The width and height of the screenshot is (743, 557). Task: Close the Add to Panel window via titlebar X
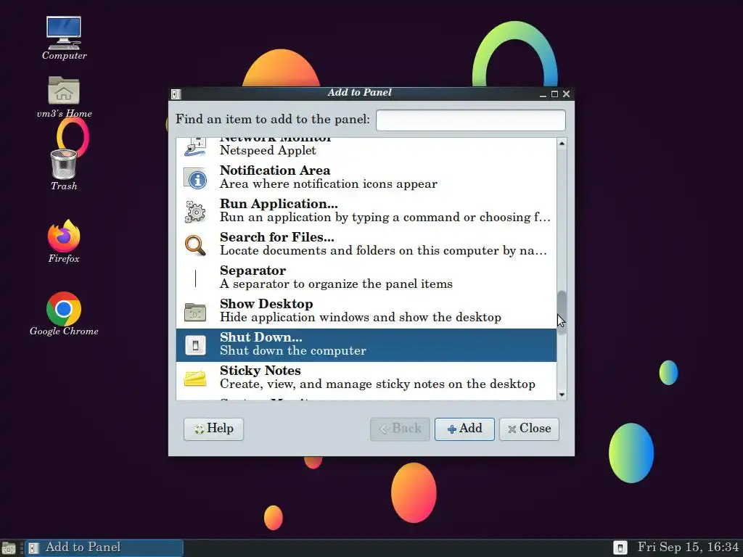566,94
